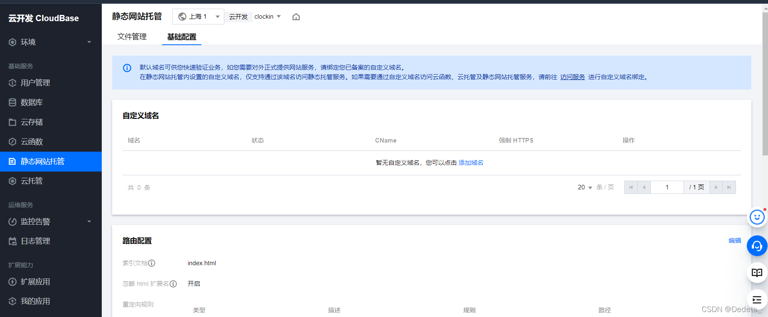Screen dimensions: 768x317
Task: Click the 环境 sidebar icon
Action: tap(12, 42)
